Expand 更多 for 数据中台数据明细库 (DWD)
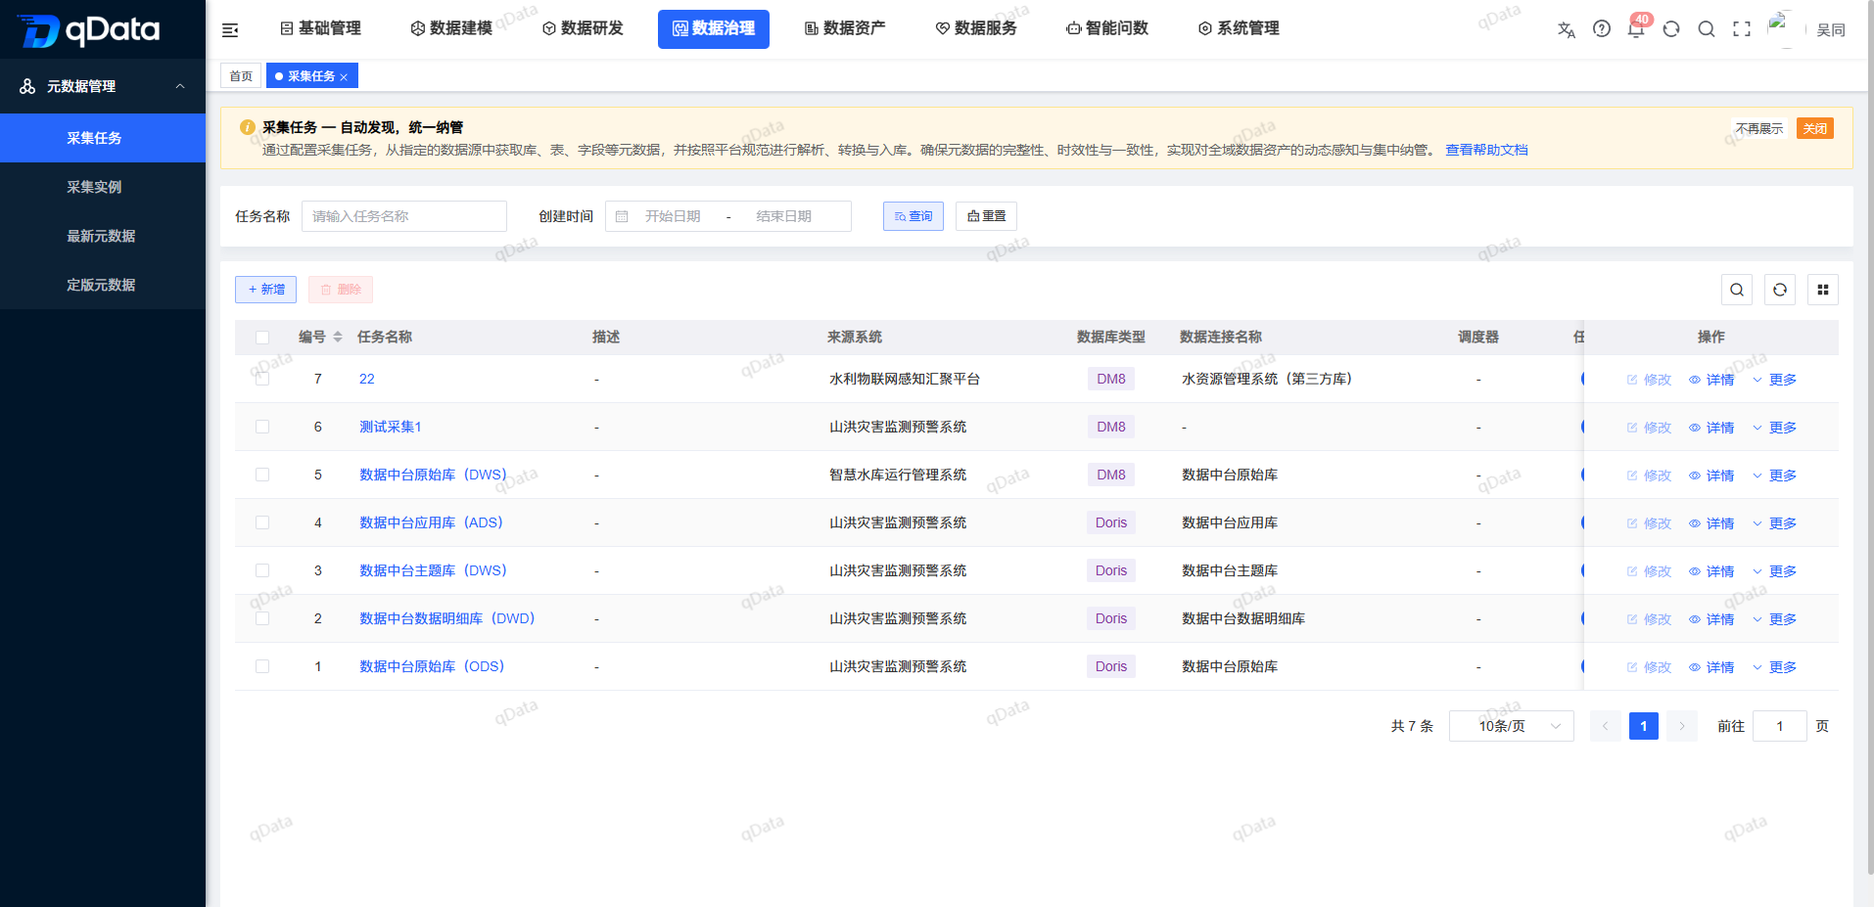The width and height of the screenshot is (1874, 907). 1774,619
